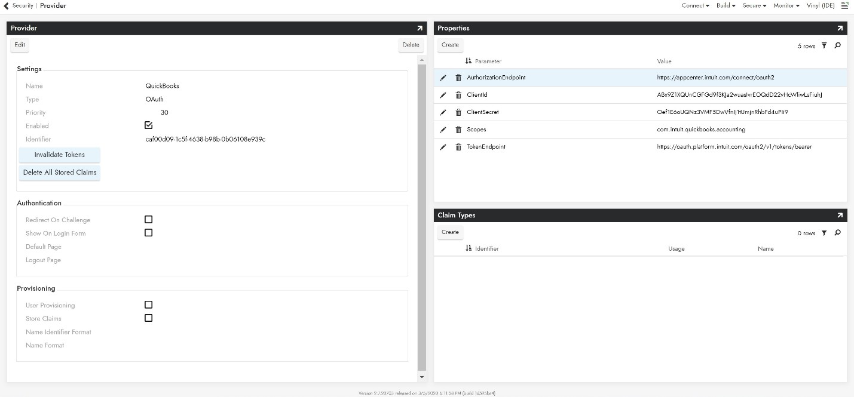Click the filter icon in Claim Types panel
Image resolution: width=854 pixels, height=397 pixels.
click(824, 233)
